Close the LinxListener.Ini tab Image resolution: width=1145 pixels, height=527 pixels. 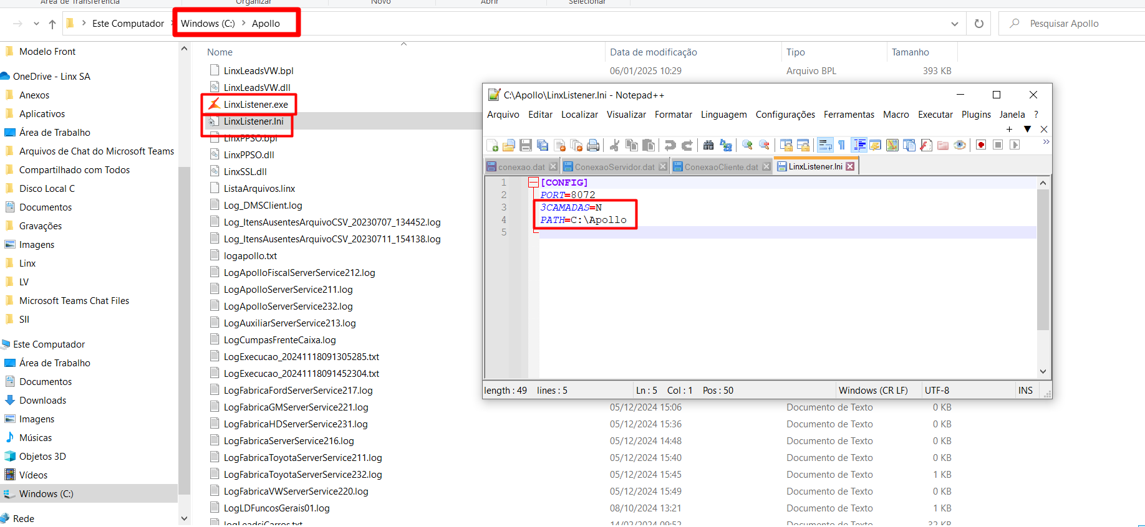click(850, 166)
